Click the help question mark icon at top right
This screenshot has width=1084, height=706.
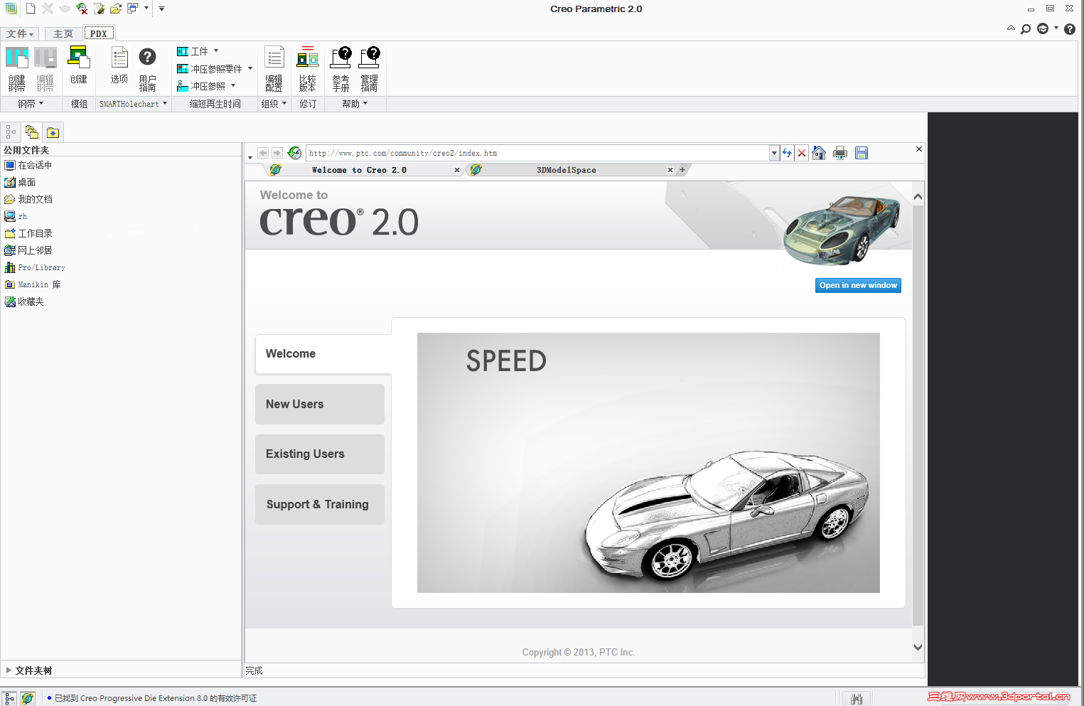[1070, 29]
